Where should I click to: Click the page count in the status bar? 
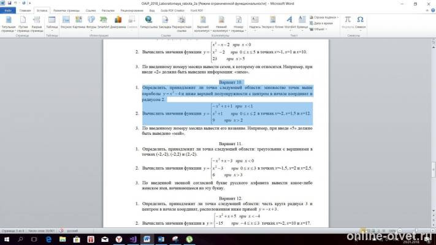[x=13, y=231]
